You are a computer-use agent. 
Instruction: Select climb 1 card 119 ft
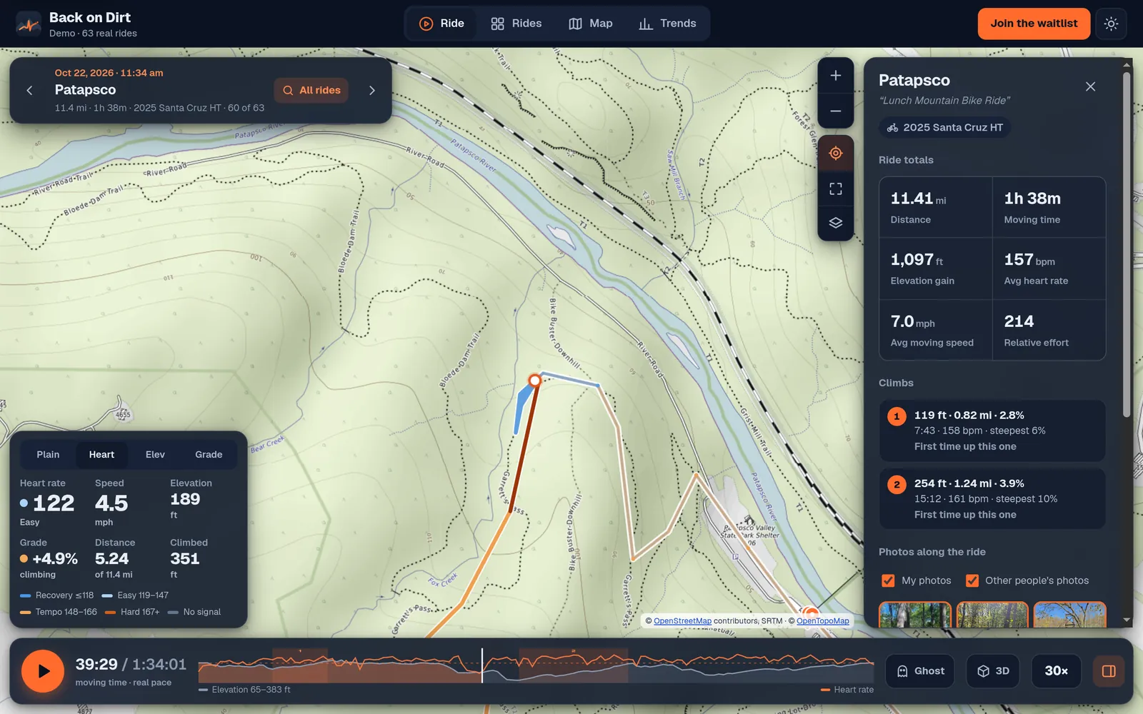point(992,431)
